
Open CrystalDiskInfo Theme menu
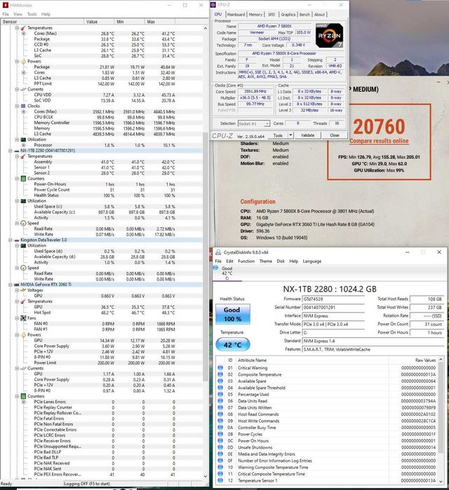[x=265, y=261]
